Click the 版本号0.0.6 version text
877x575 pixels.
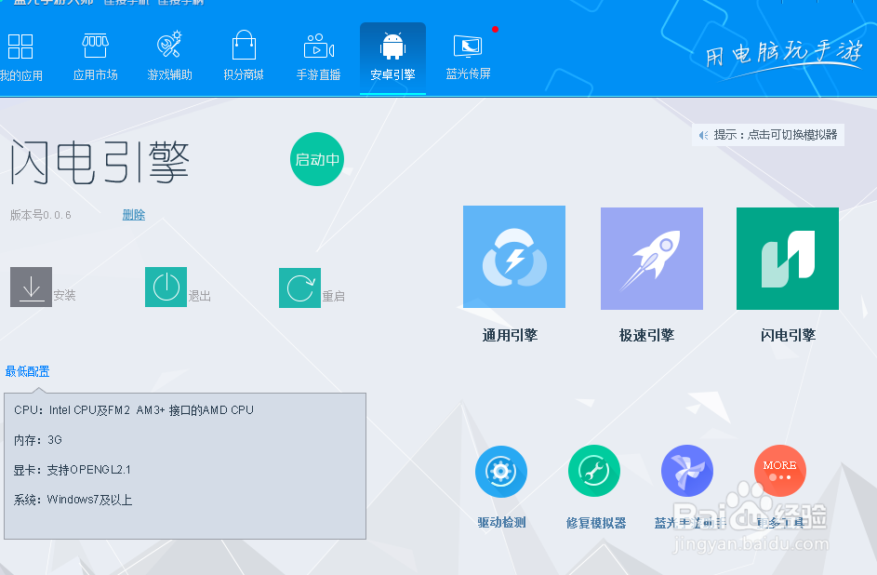coord(40,215)
